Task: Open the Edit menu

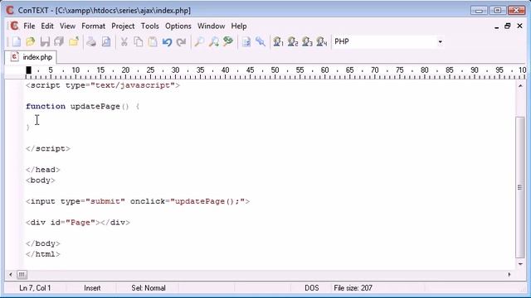Action: pos(47,26)
